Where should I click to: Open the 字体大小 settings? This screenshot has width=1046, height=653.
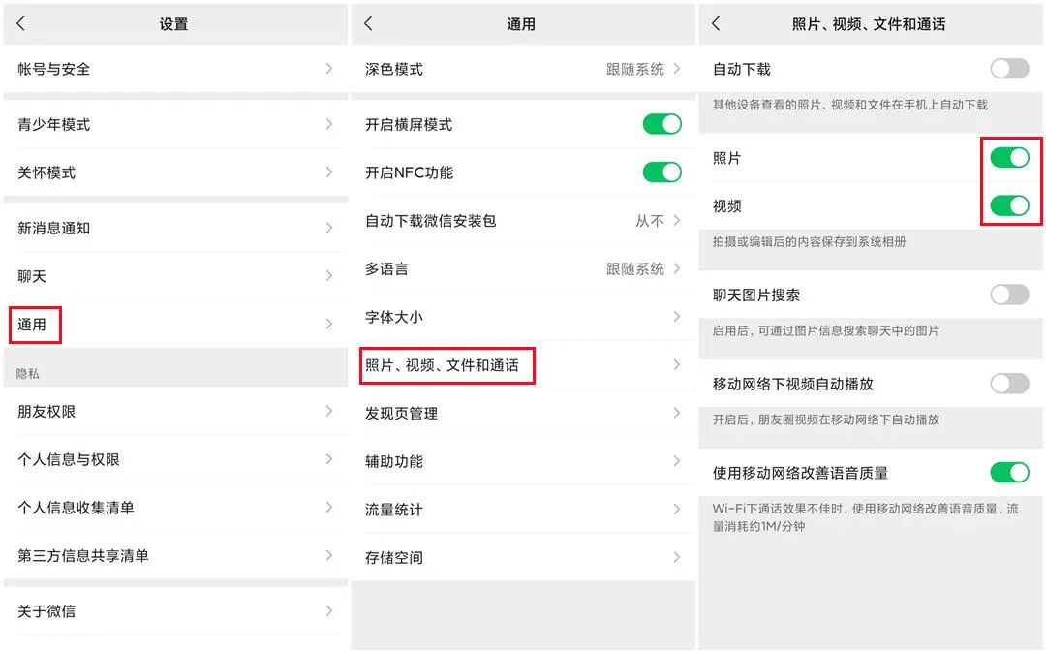[x=523, y=317]
